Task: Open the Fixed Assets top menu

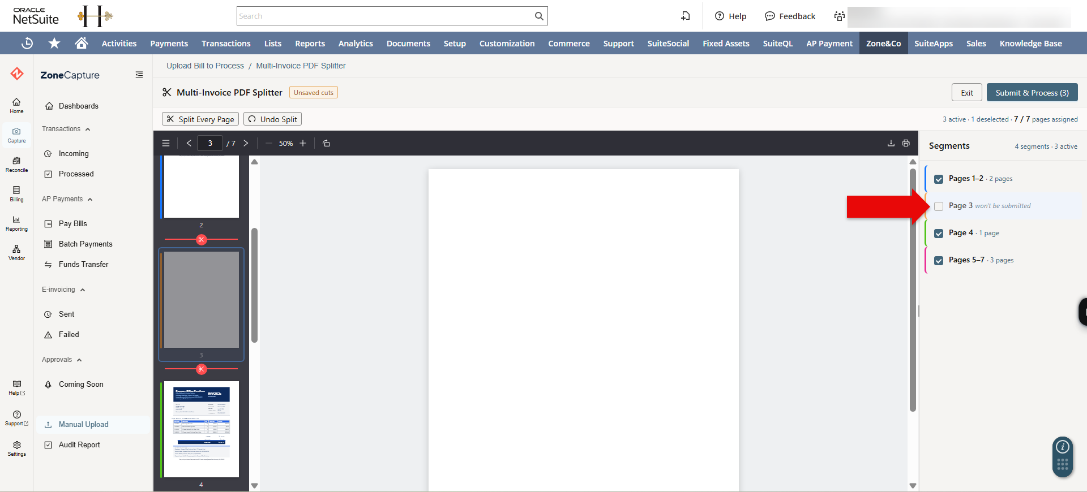Action: (726, 43)
